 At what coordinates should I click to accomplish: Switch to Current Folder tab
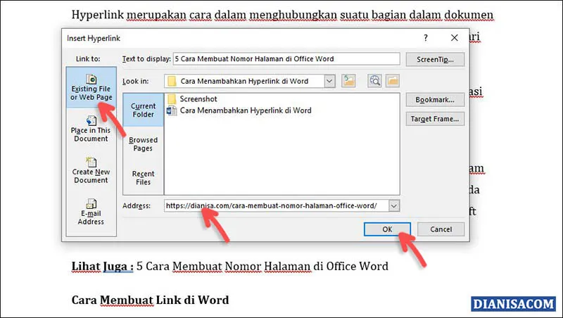coord(144,110)
